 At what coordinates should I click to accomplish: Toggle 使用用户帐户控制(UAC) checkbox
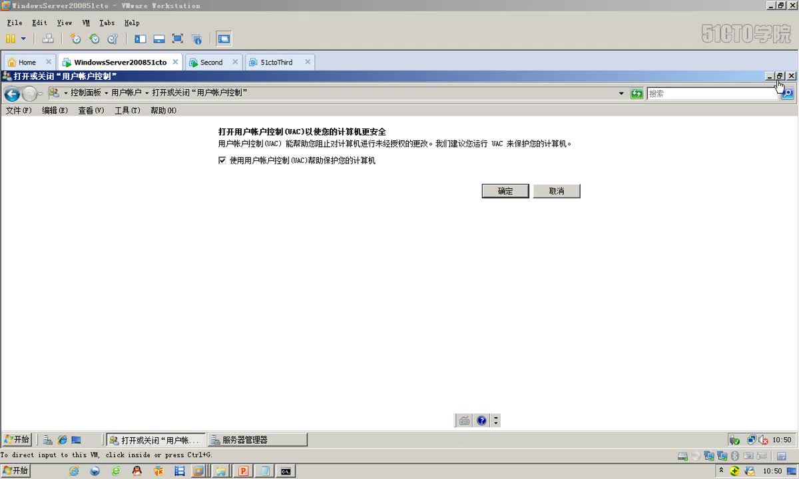tap(222, 160)
